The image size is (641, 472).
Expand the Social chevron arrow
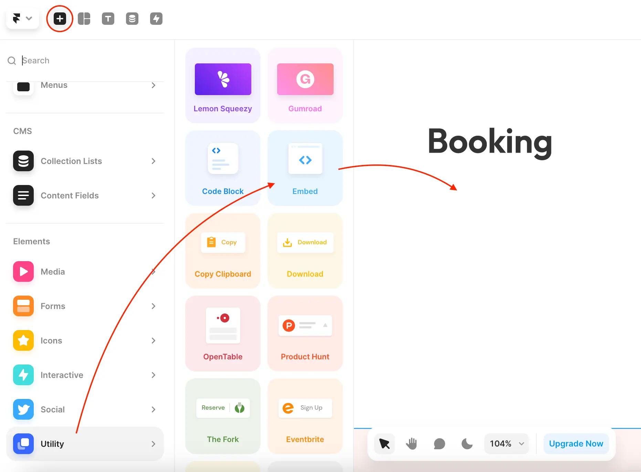tap(154, 409)
